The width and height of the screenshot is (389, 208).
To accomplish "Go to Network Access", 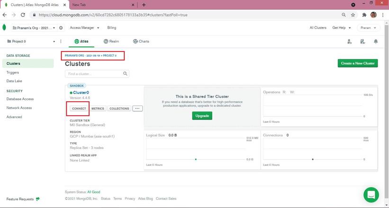I will 19,108.
